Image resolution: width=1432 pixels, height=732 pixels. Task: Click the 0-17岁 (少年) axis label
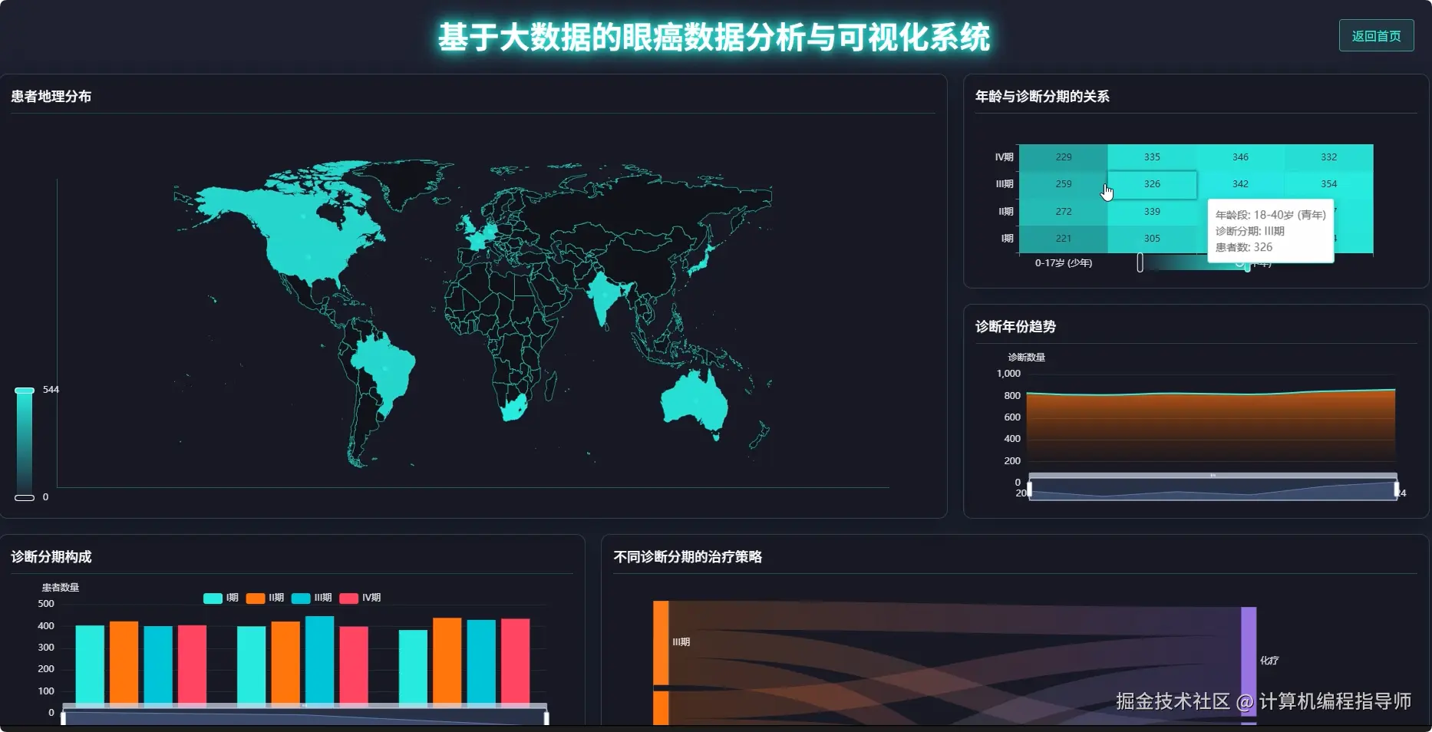[x=1063, y=263]
